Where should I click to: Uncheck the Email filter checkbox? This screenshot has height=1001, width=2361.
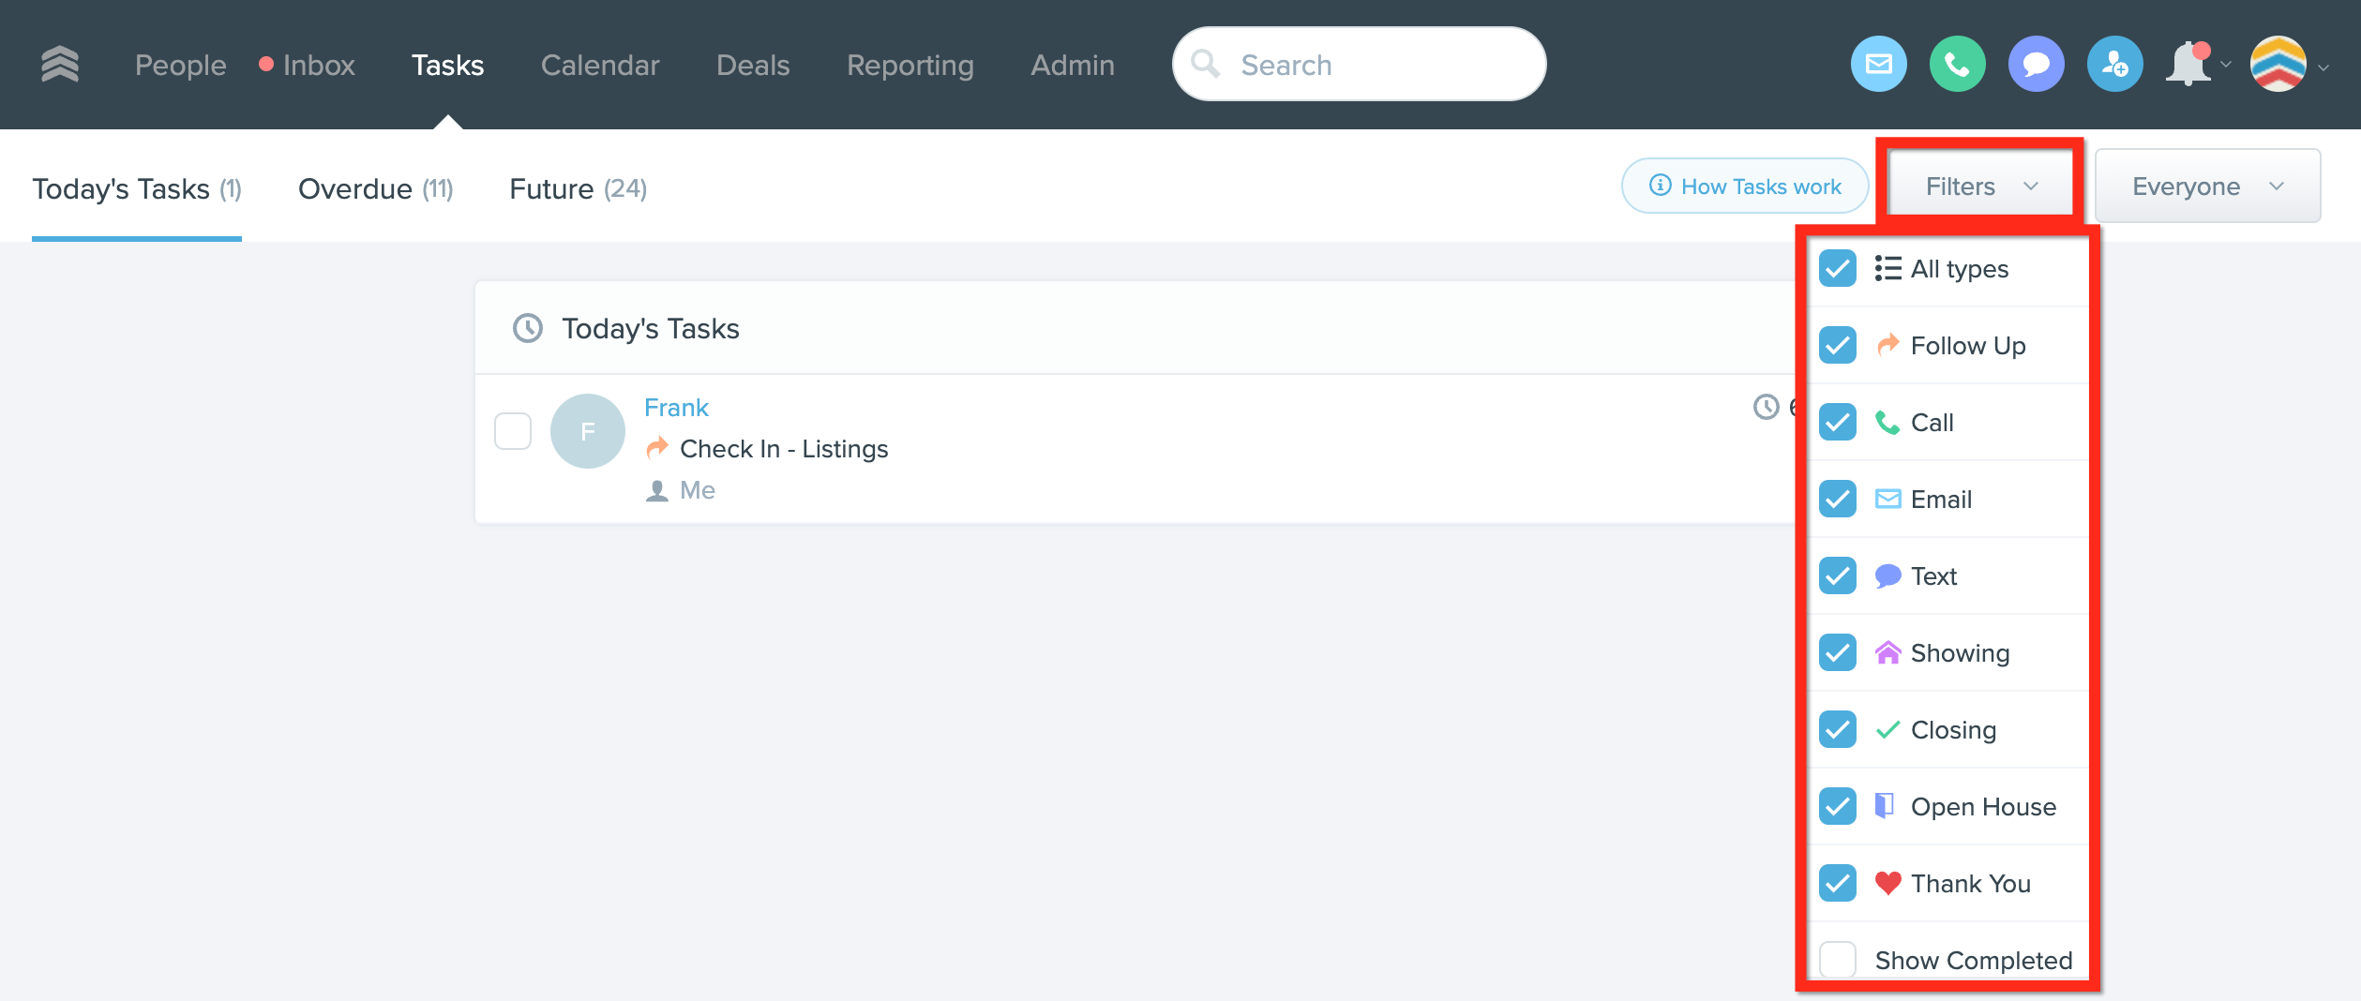pyautogui.click(x=1838, y=500)
